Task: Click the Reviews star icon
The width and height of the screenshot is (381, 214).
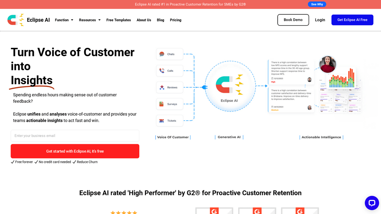Action: 162,87
